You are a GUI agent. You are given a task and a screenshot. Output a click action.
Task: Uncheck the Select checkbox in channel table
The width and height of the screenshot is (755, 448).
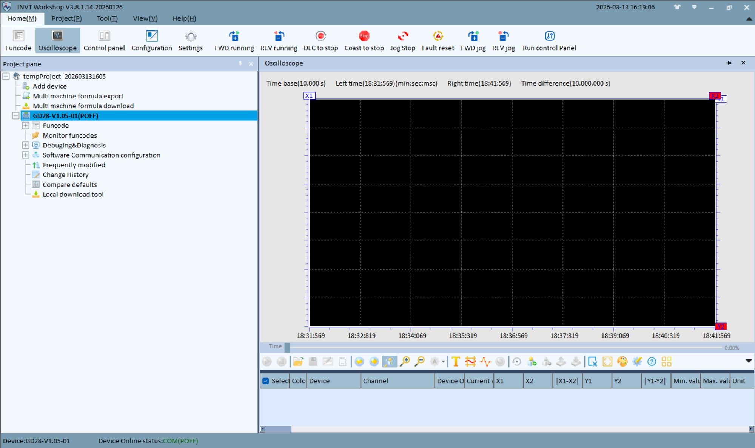265,381
